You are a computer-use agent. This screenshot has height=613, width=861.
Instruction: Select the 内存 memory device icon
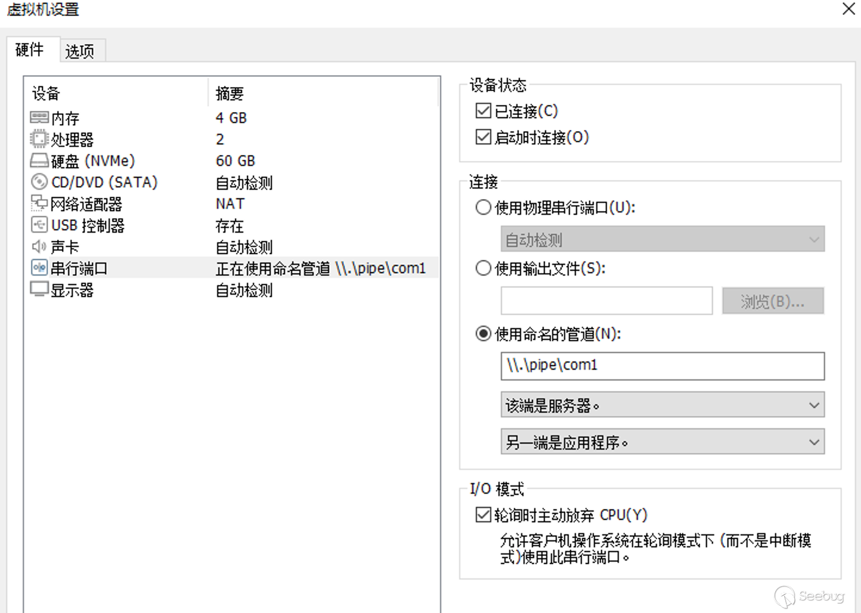point(39,117)
